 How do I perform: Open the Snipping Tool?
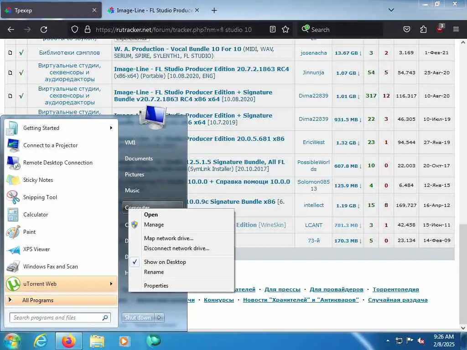point(61,197)
